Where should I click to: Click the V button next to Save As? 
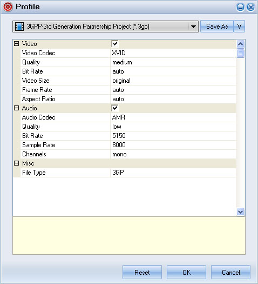tap(240, 27)
